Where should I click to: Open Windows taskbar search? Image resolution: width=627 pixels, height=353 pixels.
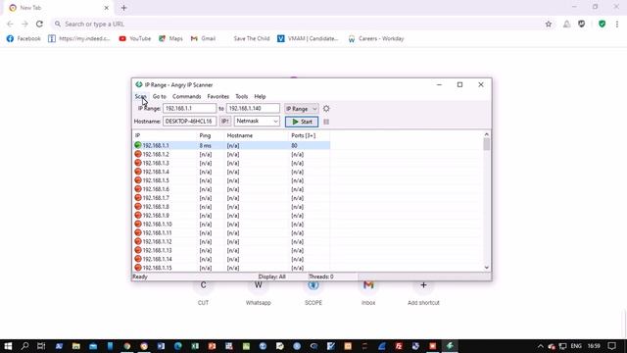pyautogui.click(x=24, y=346)
